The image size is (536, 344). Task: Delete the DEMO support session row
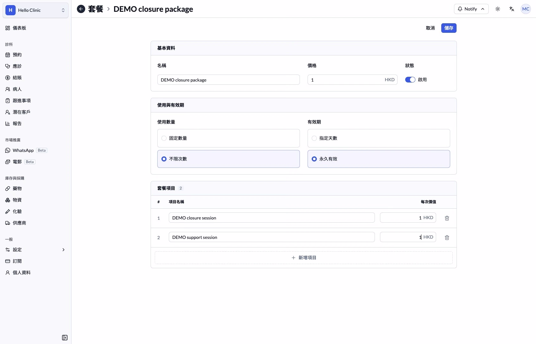tap(447, 238)
